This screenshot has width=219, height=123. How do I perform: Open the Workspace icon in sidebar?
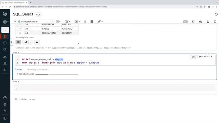click(x=5, y=37)
